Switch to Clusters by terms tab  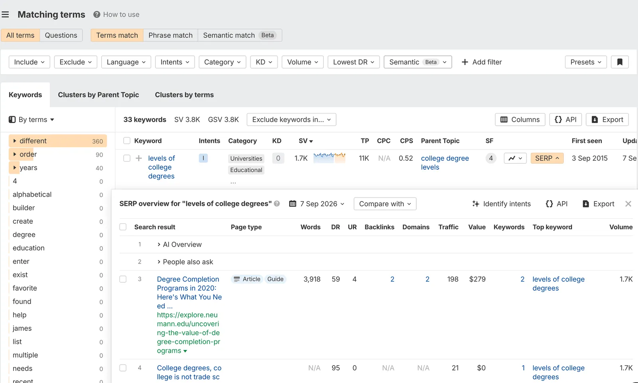tap(184, 95)
